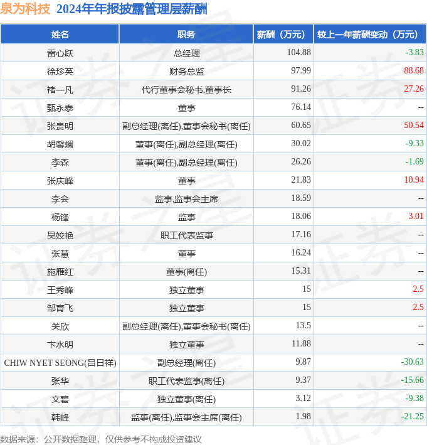The height and width of the screenshot is (445, 427).
Task: Click the salary value 16.24
Action: coord(301,252)
